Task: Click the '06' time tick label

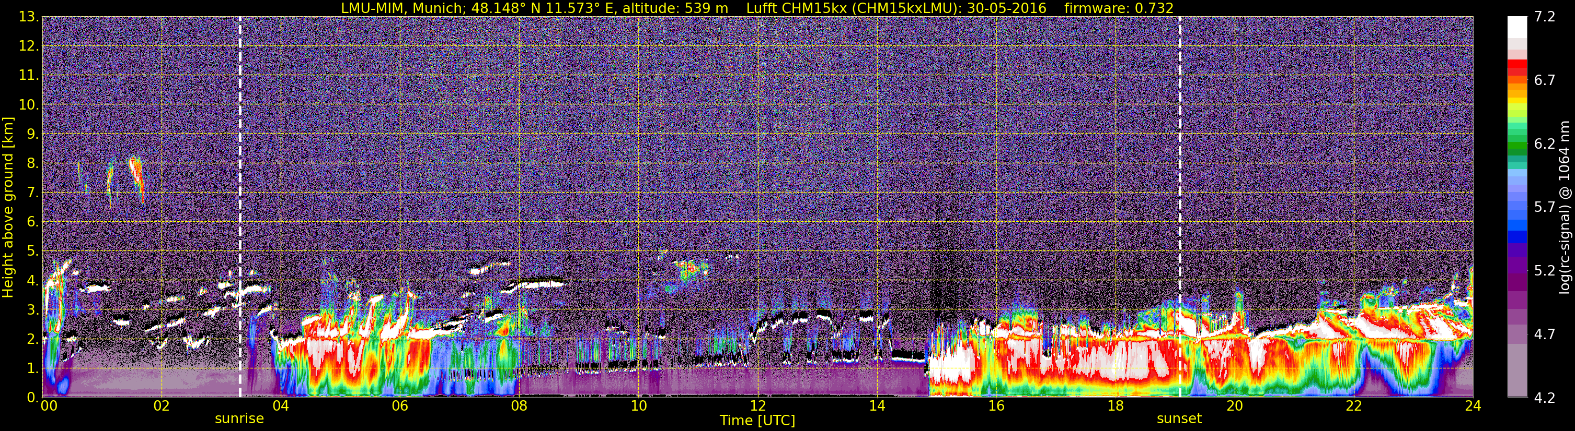Action: (x=400, y=405)
